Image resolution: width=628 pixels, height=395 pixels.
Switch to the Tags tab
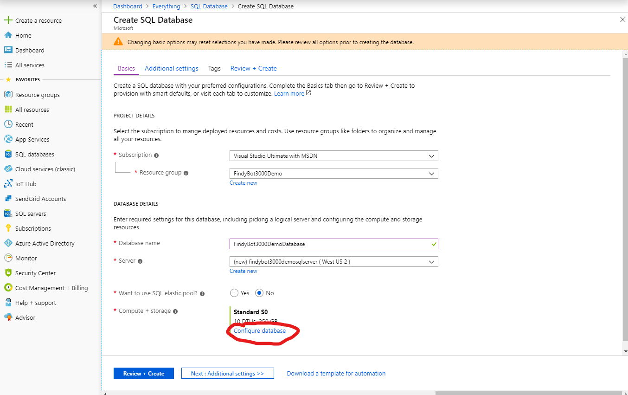214,68
